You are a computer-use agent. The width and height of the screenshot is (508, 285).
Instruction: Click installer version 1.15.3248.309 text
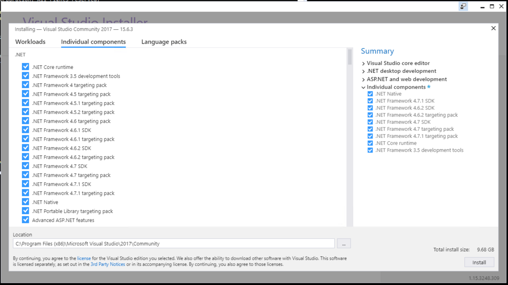tap(484, 278)
